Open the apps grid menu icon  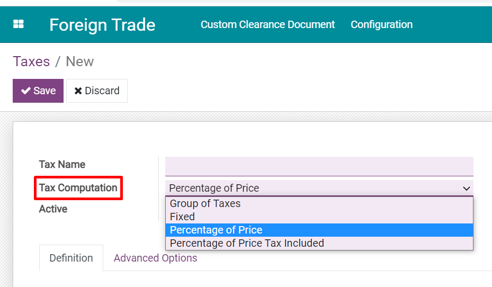pos(19,24)
